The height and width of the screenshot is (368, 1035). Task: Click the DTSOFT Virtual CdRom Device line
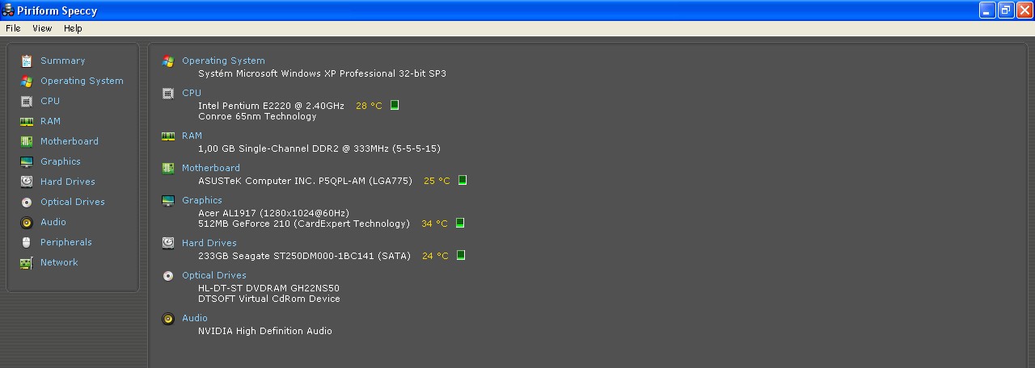(269, 299)
